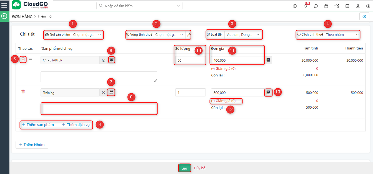Click the Lưu save button
The width and height of the screenshot is (373, 174).
[x=184, y=168]
